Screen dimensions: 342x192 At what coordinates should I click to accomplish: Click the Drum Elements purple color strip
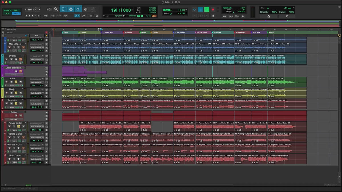click(3, 71)
